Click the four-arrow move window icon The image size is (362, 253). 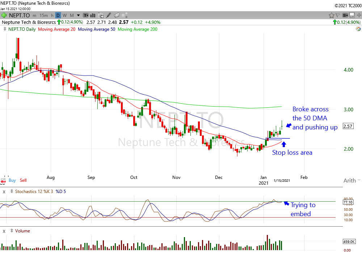tap(359, 16)
